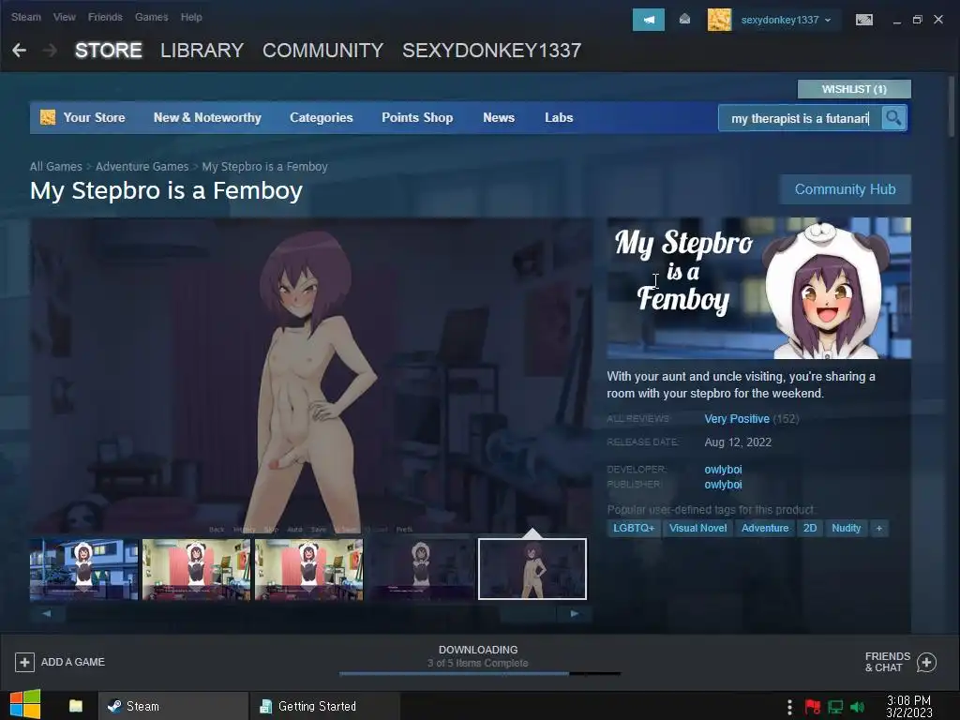Screen dimensions: 960x720
Task: Click the screenshot strip scrollbar track
Action: point(311,613)
